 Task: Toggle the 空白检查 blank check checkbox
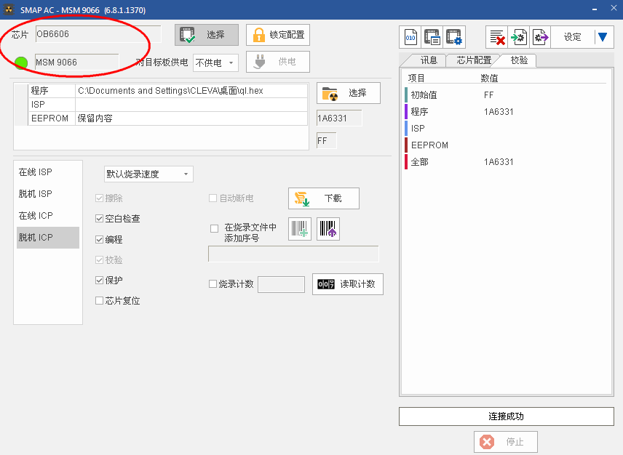[x=99, y=219]
